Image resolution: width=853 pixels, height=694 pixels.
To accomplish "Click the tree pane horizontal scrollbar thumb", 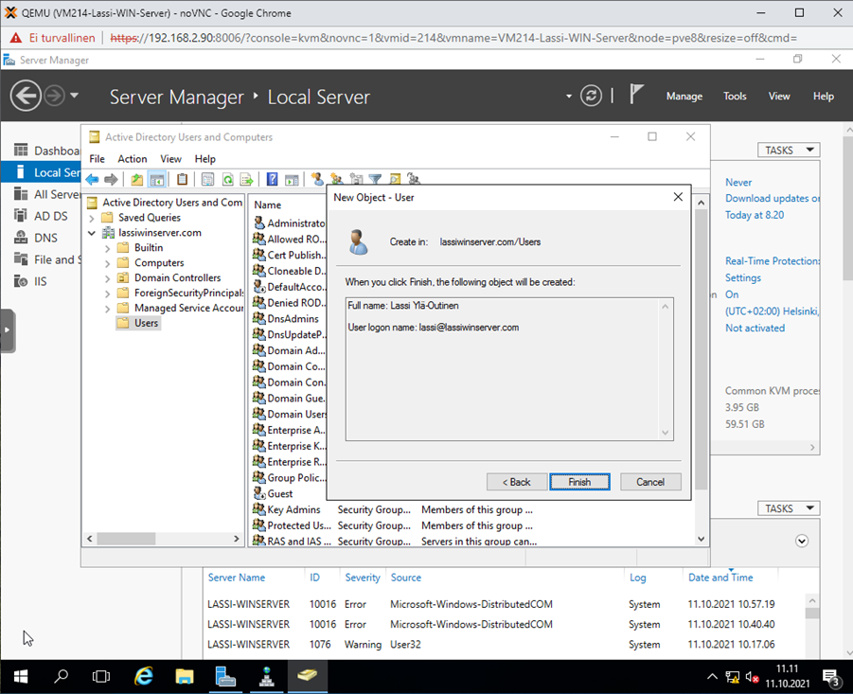I will coord(126,539).
